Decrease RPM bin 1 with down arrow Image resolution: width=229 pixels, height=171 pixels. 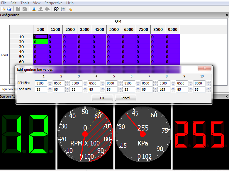[x=50, y=85]
